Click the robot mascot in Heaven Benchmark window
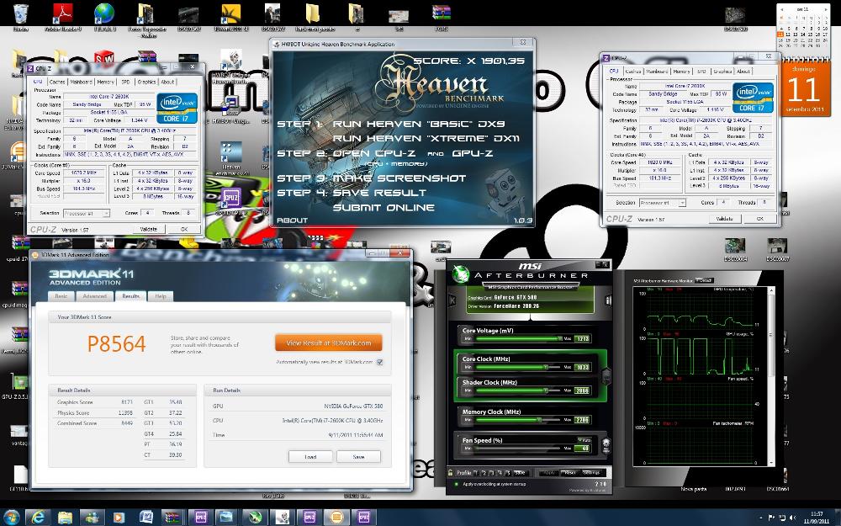This screenshot has width=841, height=526. (502, 192)
